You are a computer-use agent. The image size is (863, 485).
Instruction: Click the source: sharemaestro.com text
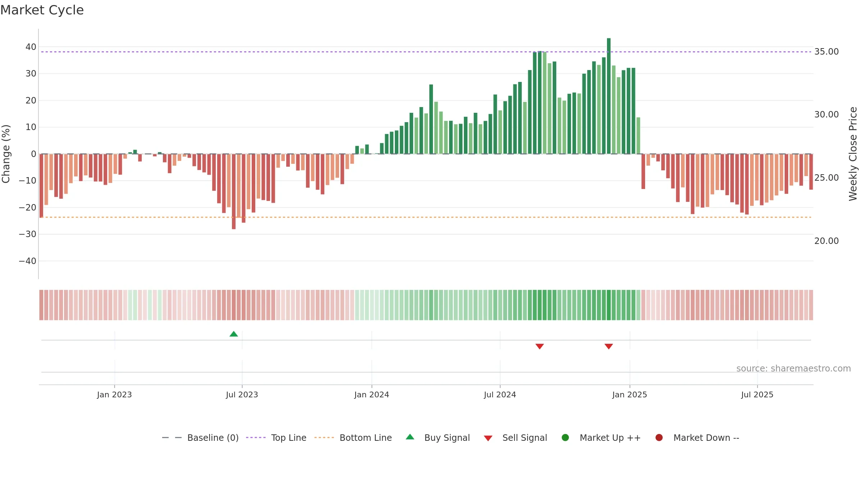pyautogui.click(x=794, y=369)
